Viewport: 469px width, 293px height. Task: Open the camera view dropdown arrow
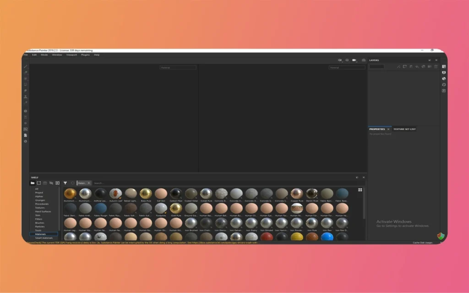point(357,62)
